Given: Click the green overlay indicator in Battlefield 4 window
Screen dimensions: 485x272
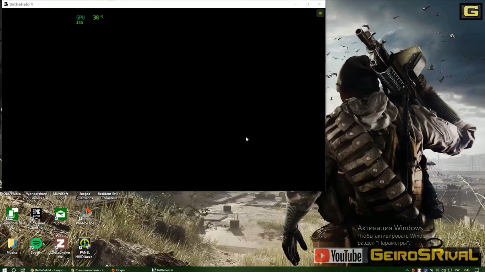Looking at the screenshot, I should pos(320,13).
